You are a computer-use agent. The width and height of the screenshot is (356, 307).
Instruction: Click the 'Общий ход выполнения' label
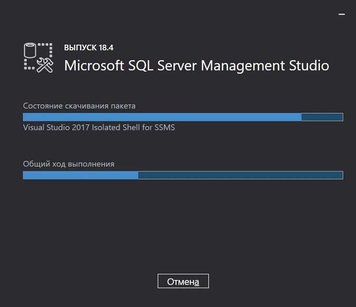pos(68,164)
